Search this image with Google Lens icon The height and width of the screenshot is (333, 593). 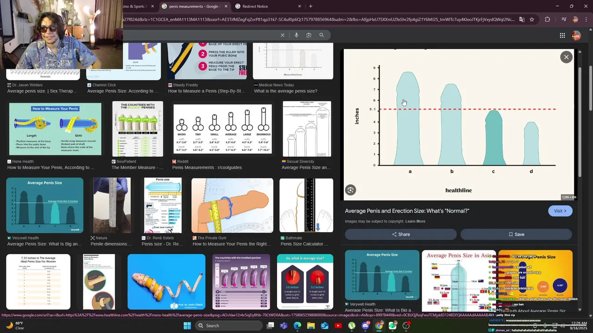coord(351,190)
